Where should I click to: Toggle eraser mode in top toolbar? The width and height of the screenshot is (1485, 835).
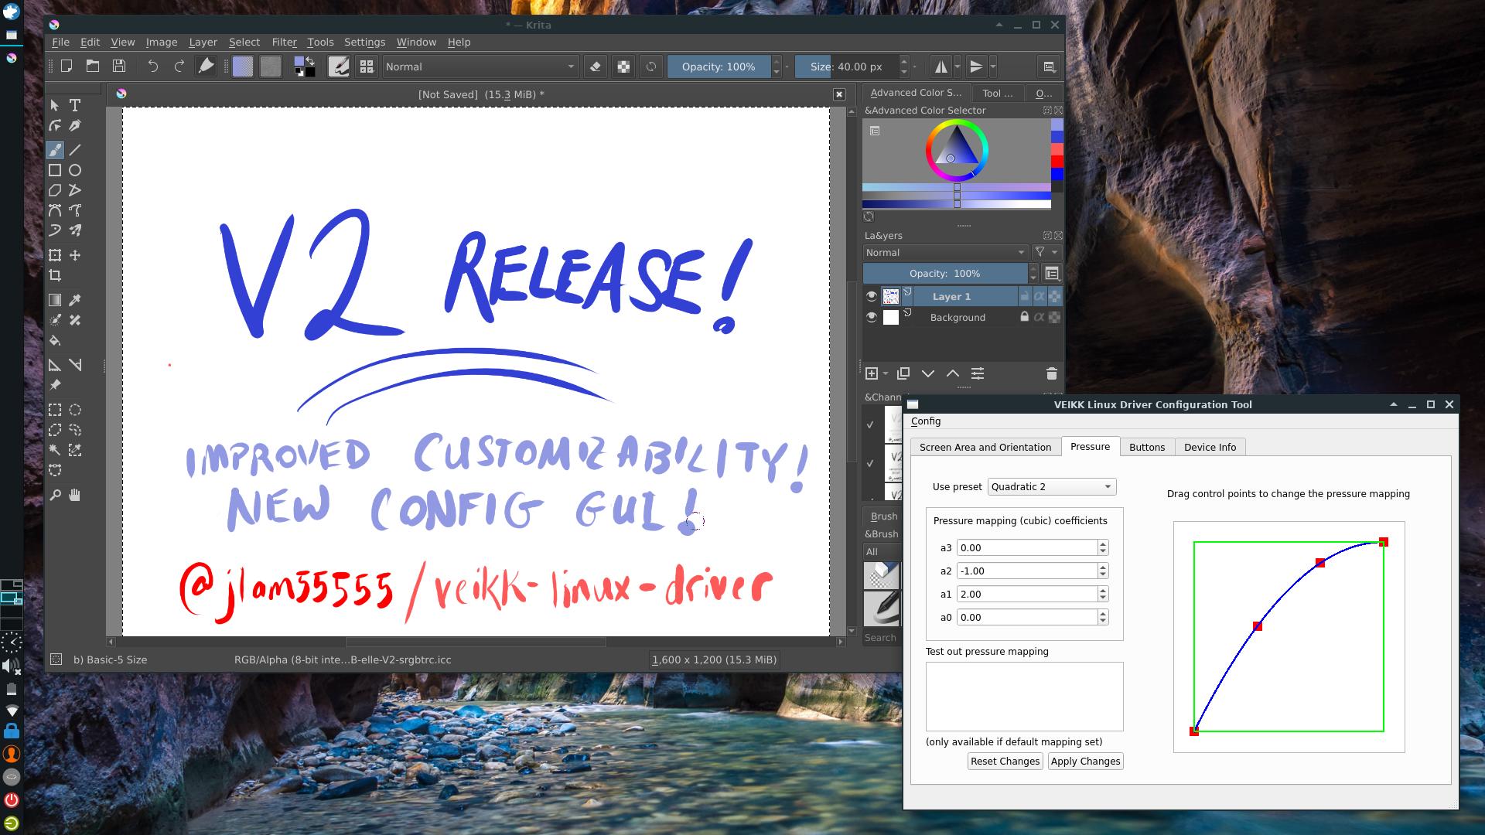click(x=596, y=66)
